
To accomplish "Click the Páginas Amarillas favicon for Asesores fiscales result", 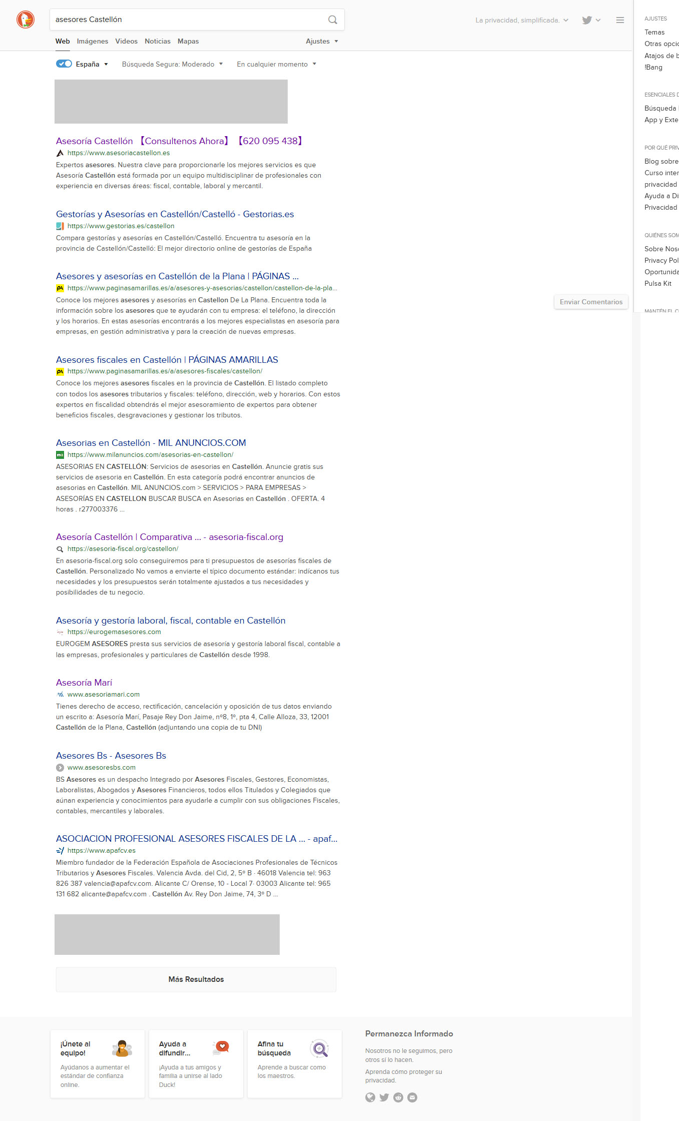I will point(60,371).
